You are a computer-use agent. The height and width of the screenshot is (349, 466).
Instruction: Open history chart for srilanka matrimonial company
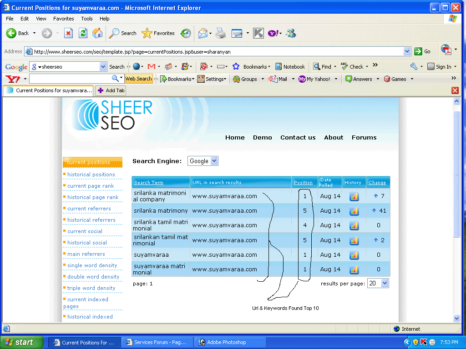[x=354, y=196]
